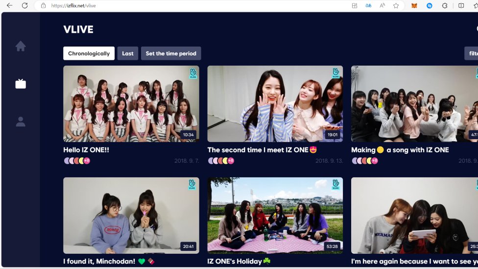Click the 10:34 duration label
The image size is (478, 269).
[188, 134]
